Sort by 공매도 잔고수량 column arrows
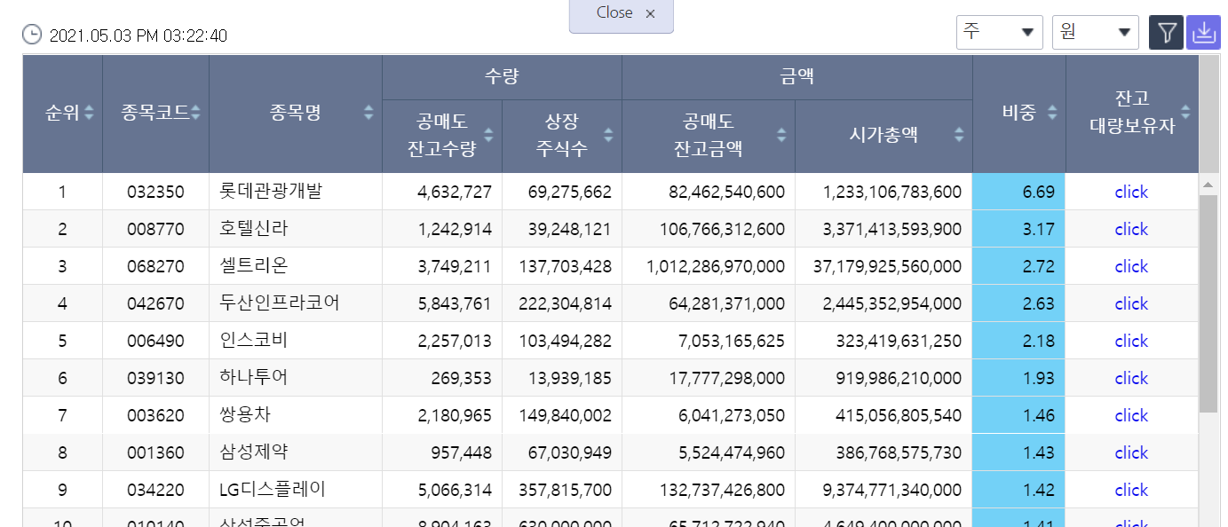1228x527 pixels. (488, 135)
